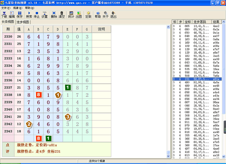Open the 文件(F) menu
Viewport: 226px width, 164px height.
tap(6, 8)
